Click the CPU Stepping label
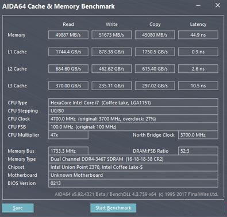The height and width of the screenshot is (217, 227). 23,111
